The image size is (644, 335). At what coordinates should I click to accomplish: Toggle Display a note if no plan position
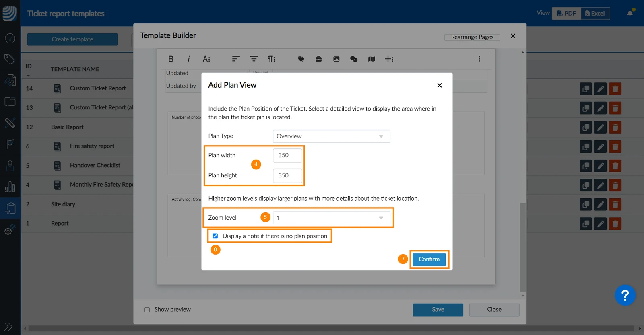tap(215, 236)
